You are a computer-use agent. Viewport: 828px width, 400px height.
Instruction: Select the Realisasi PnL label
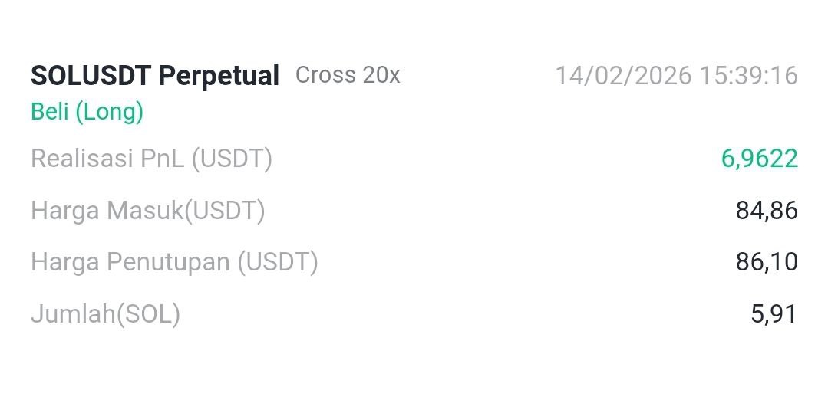coord(107,159)
